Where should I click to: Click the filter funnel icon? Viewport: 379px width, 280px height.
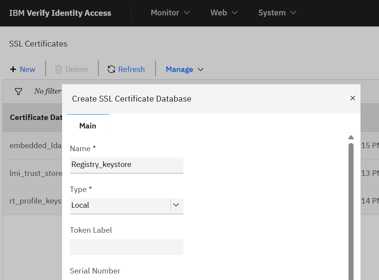click(18, 91)
